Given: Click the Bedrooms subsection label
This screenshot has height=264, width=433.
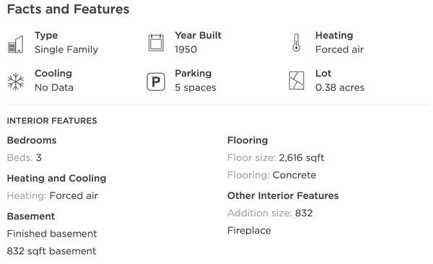Looking at the screenshot, I should [x=32, y=140].
